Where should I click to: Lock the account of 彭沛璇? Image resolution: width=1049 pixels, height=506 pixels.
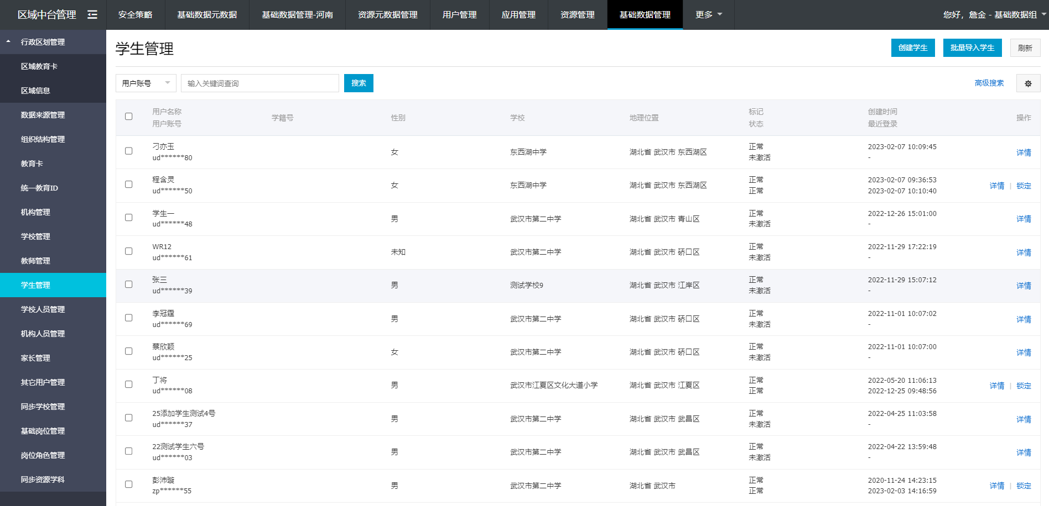[x=1024, y=486]
